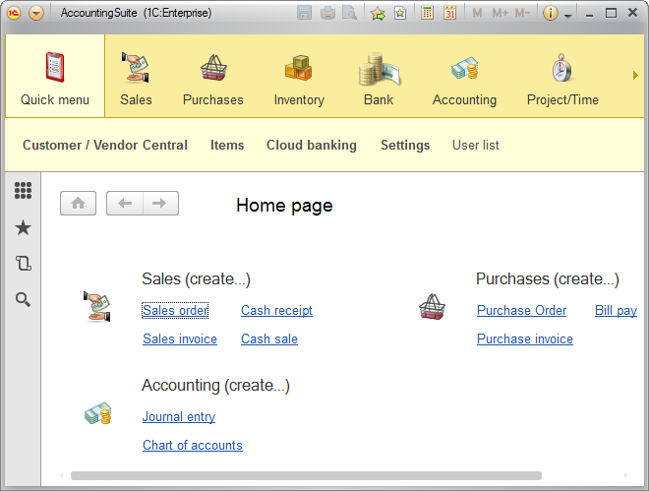Open Favorites star in the sidebar
The image size is (649, 491).
(24, 227)
